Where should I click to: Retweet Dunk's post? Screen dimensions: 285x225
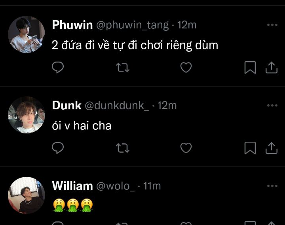(123, 148)
